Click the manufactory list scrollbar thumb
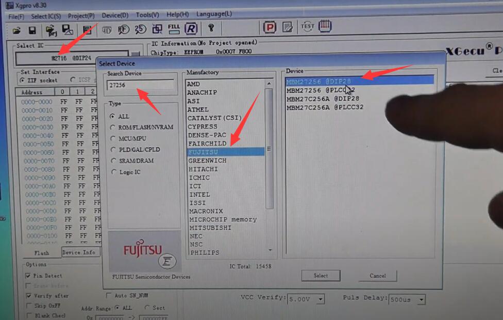The height and width of the screenshot is (320, 503). point(269,149)
